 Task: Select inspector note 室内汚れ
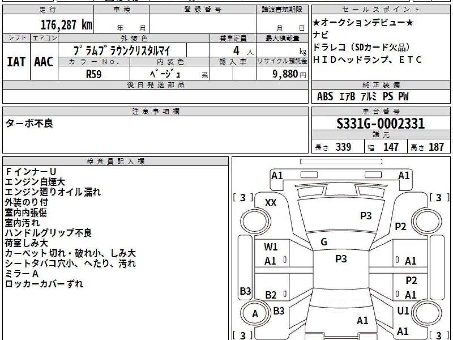(22, 223)
